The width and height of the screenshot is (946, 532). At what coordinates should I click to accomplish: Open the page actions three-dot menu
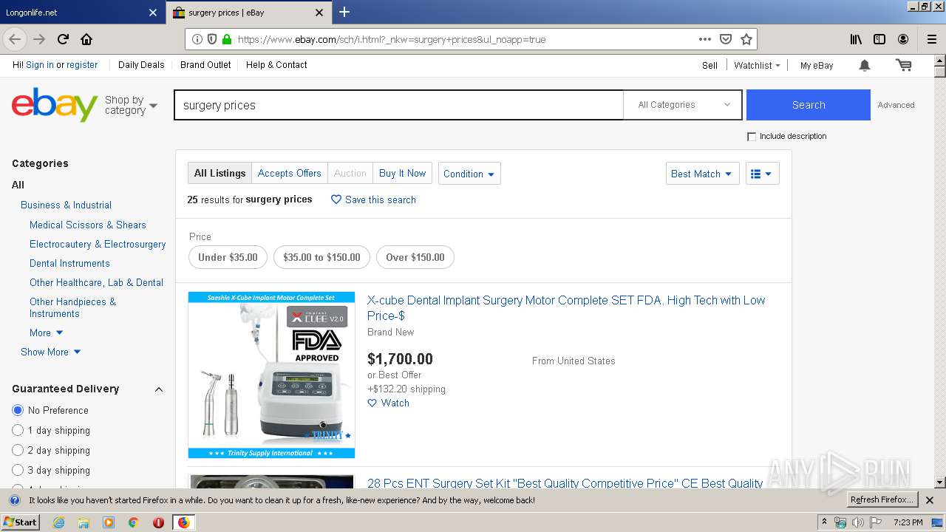coord(704,39)
